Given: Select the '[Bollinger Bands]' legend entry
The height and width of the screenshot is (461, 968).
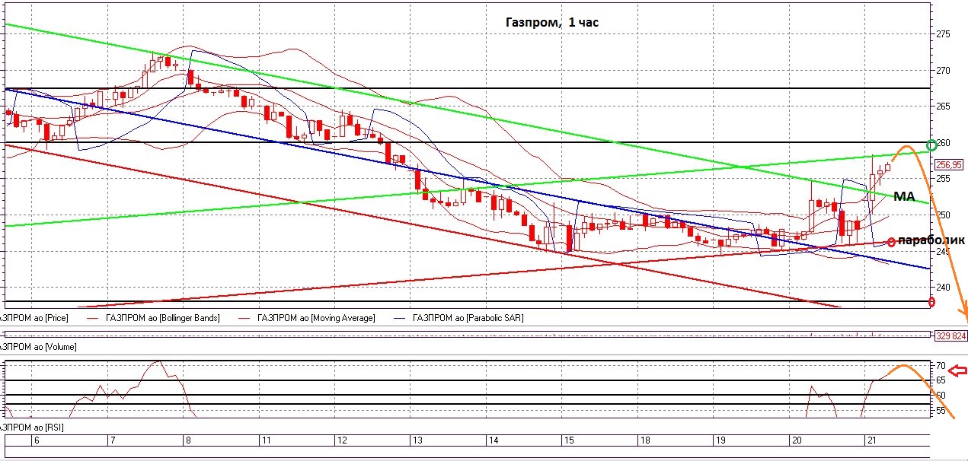Looking at the screenshot, I should click(164, 317).
